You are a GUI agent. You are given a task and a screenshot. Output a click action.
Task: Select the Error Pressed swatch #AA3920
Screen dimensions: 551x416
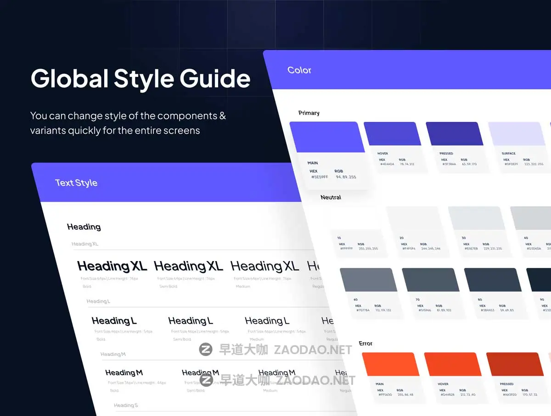point(515,364)
